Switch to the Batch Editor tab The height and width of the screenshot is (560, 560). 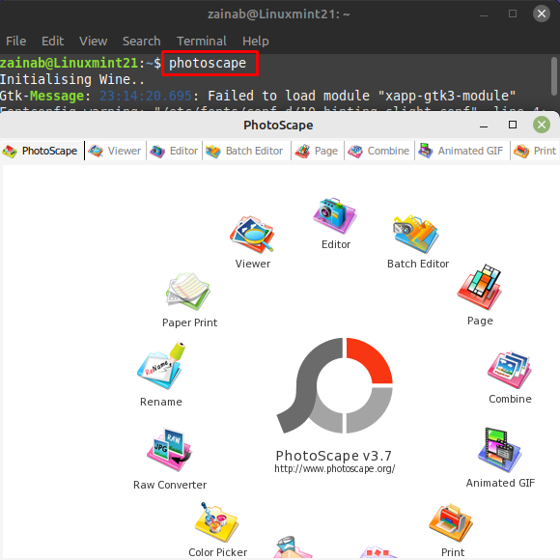tap(245, 151)
